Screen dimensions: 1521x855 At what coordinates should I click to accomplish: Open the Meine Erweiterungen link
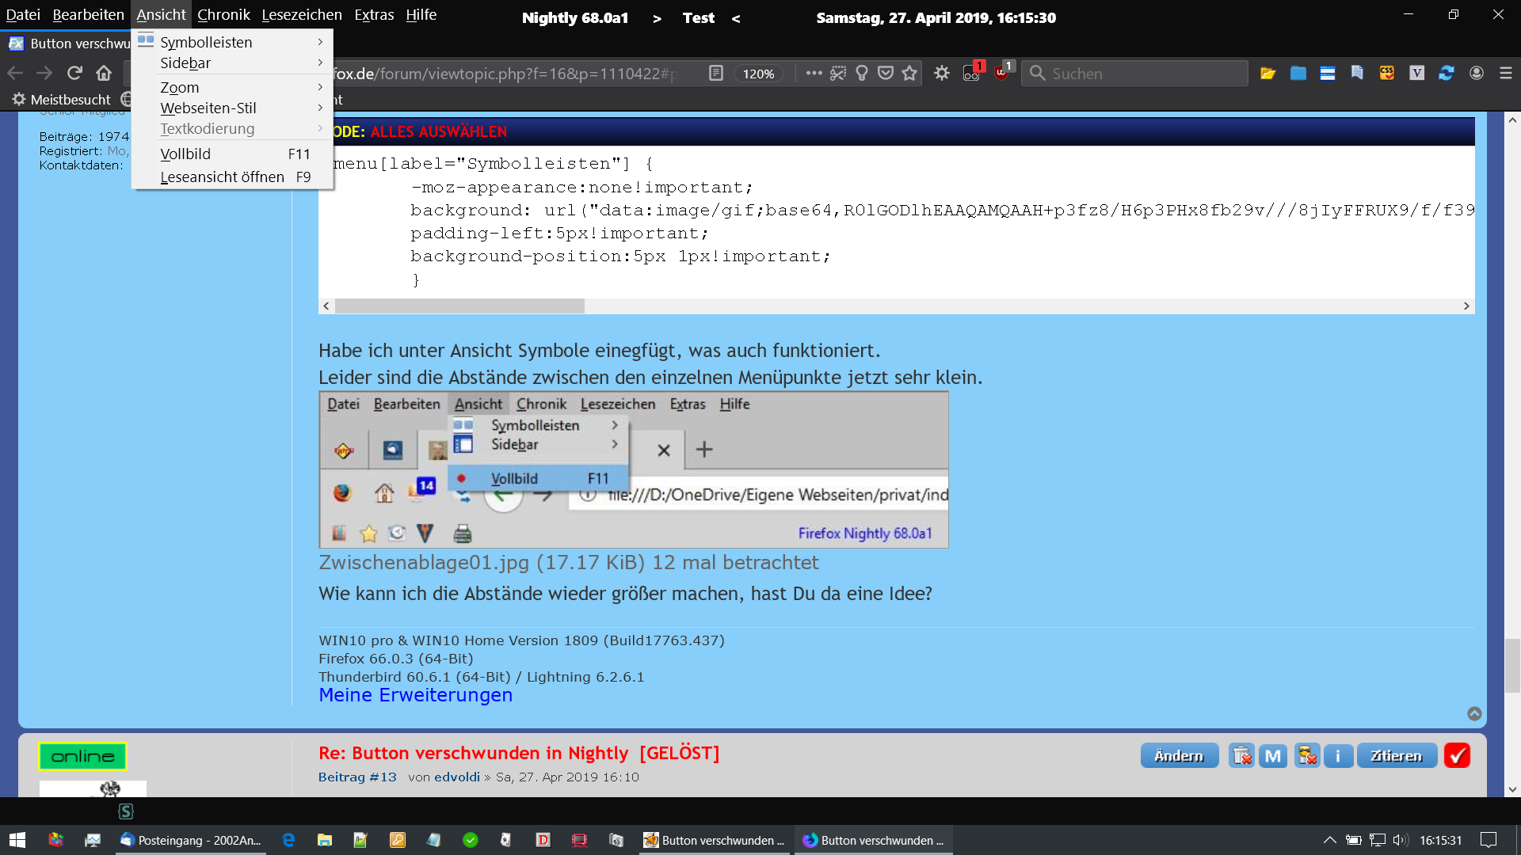[415, 695]
